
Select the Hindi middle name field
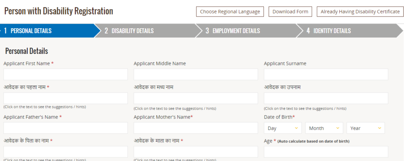point(196,98)
